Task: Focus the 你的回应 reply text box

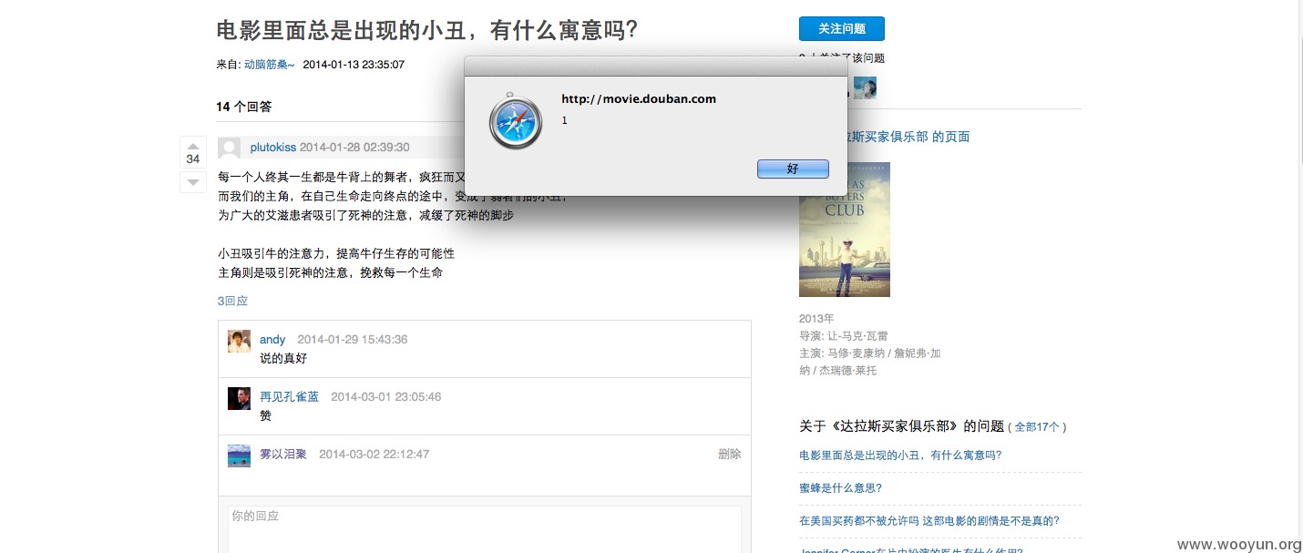Action: coord(485,529)
